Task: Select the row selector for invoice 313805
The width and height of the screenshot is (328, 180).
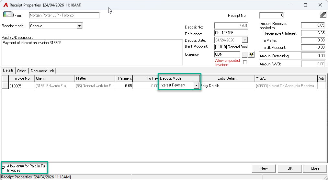Action: [x=5, y=86]
